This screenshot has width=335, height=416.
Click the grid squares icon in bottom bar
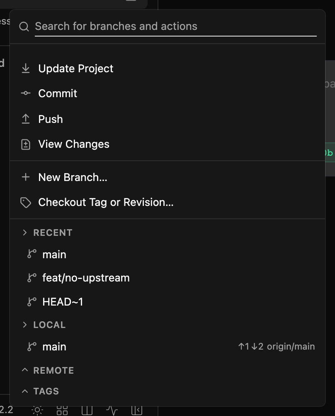(x=62, y=411)
